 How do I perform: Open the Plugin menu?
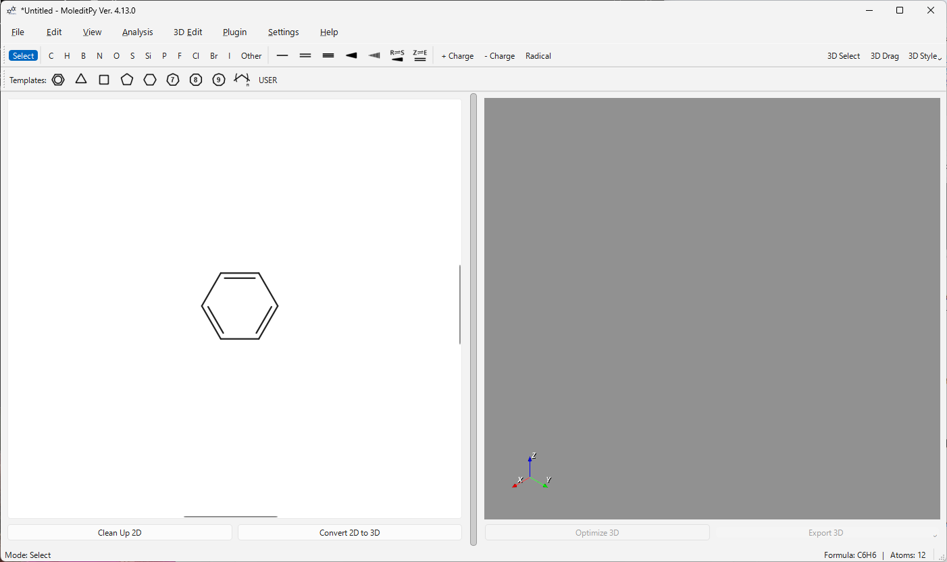[235, 32]
